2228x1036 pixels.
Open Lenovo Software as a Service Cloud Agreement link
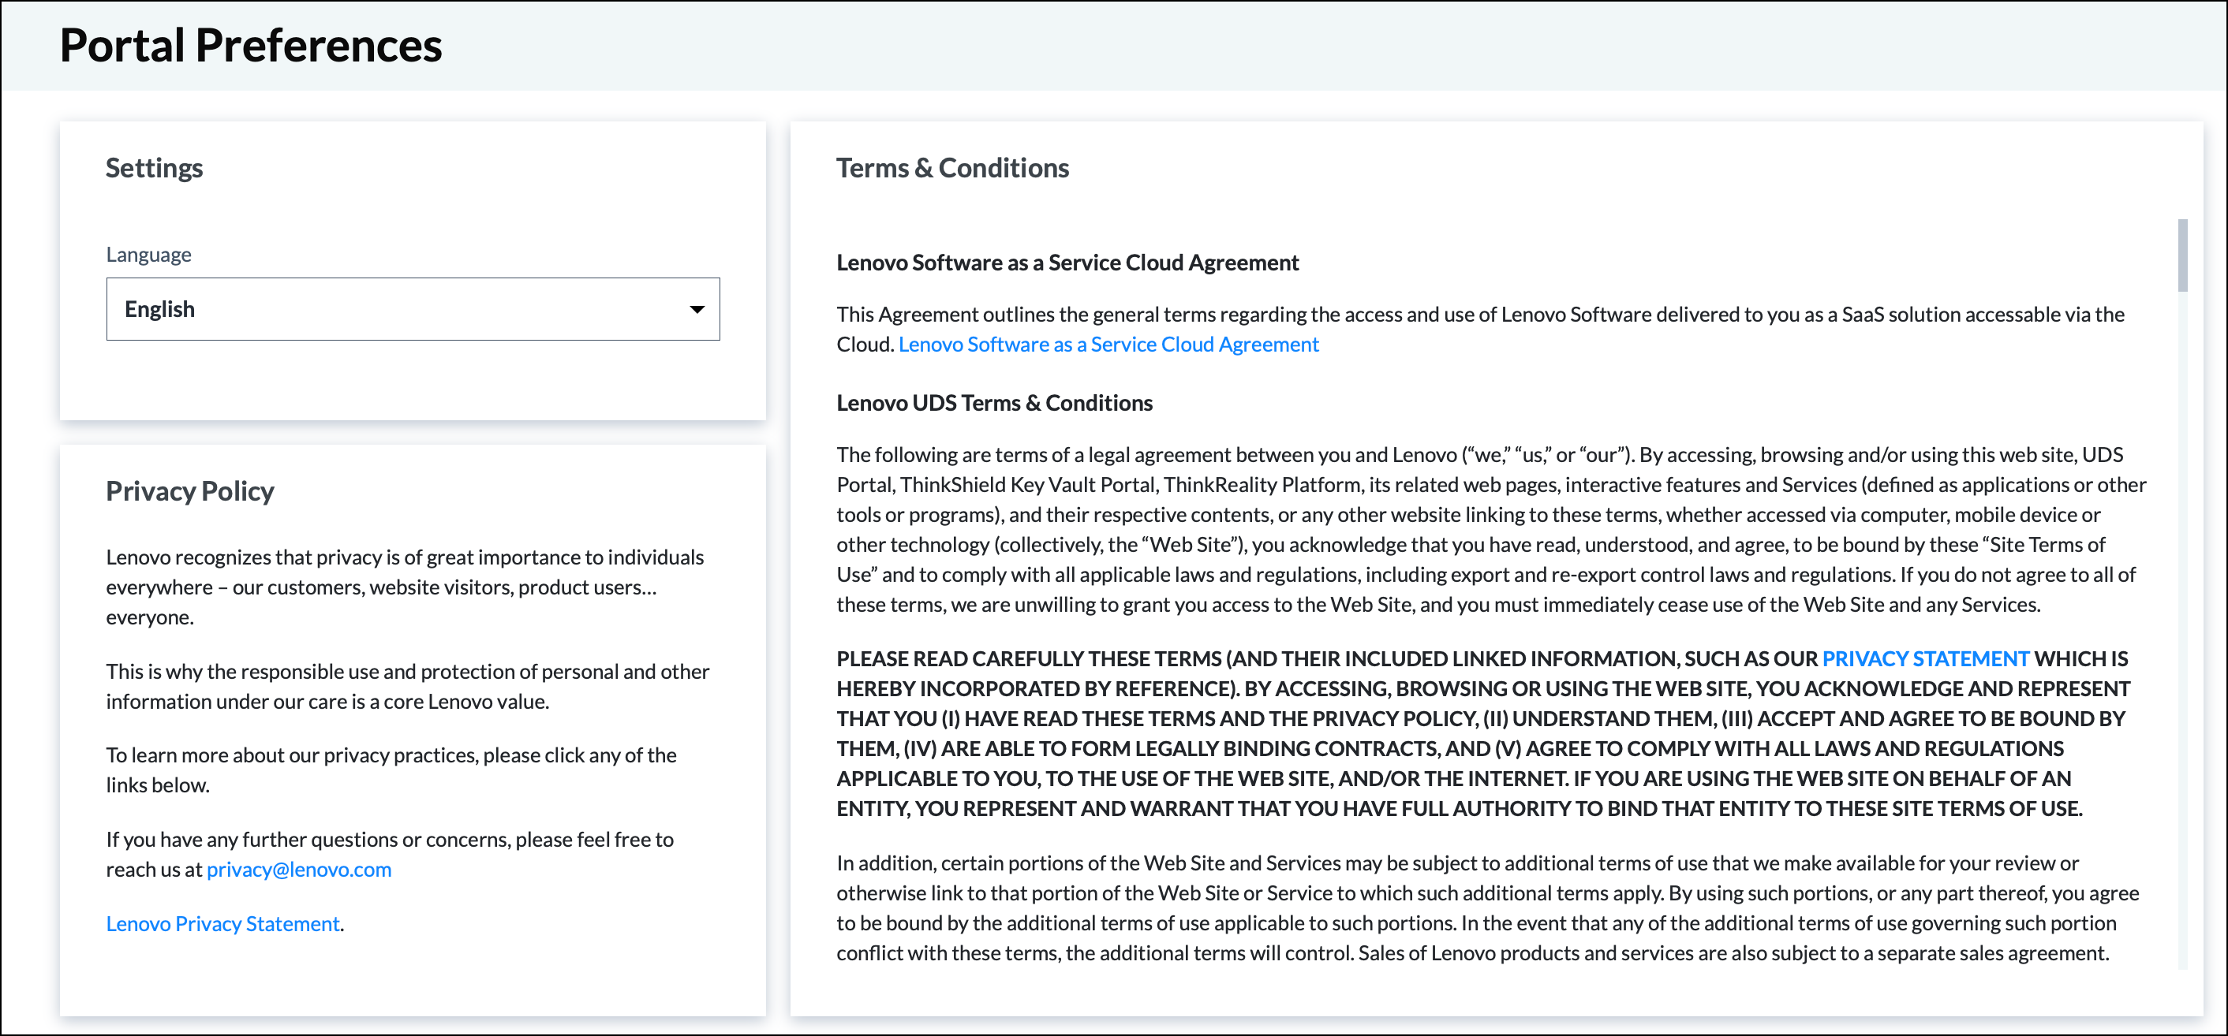click(x=1108, y=345)
